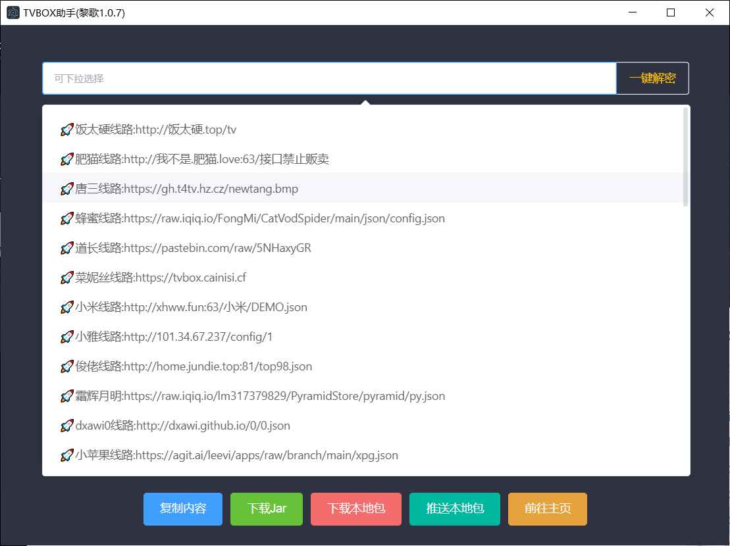Screen dimensions: 730x546
Task: Click the rocket icon beside 饭太硬线路
Action: click(66, 129)
